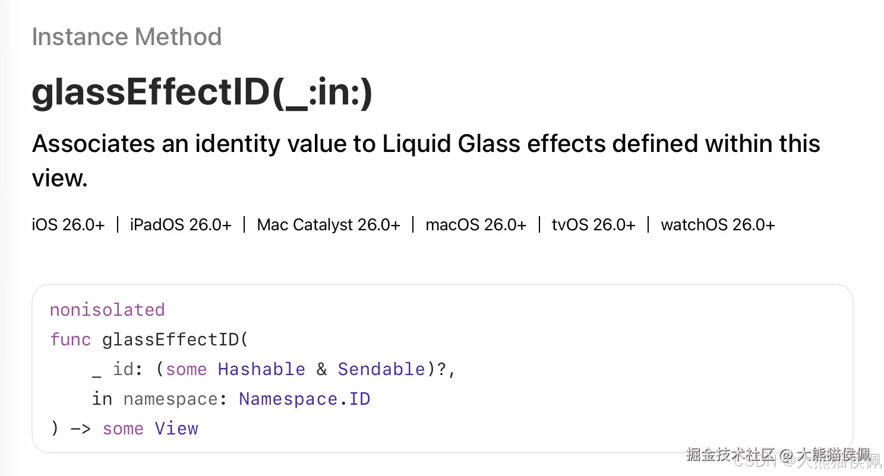Click the Liquid Glass description sentence
Screen dimensions: 884x476
point(425,160)
